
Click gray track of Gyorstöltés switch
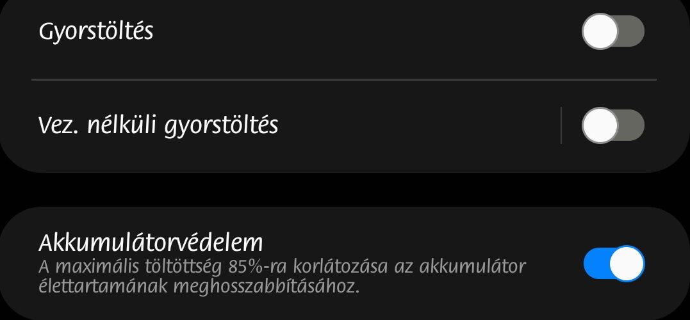632,31
